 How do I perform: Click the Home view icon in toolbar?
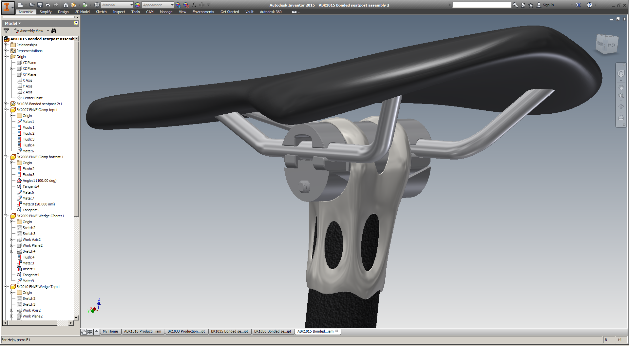(66, 5)
